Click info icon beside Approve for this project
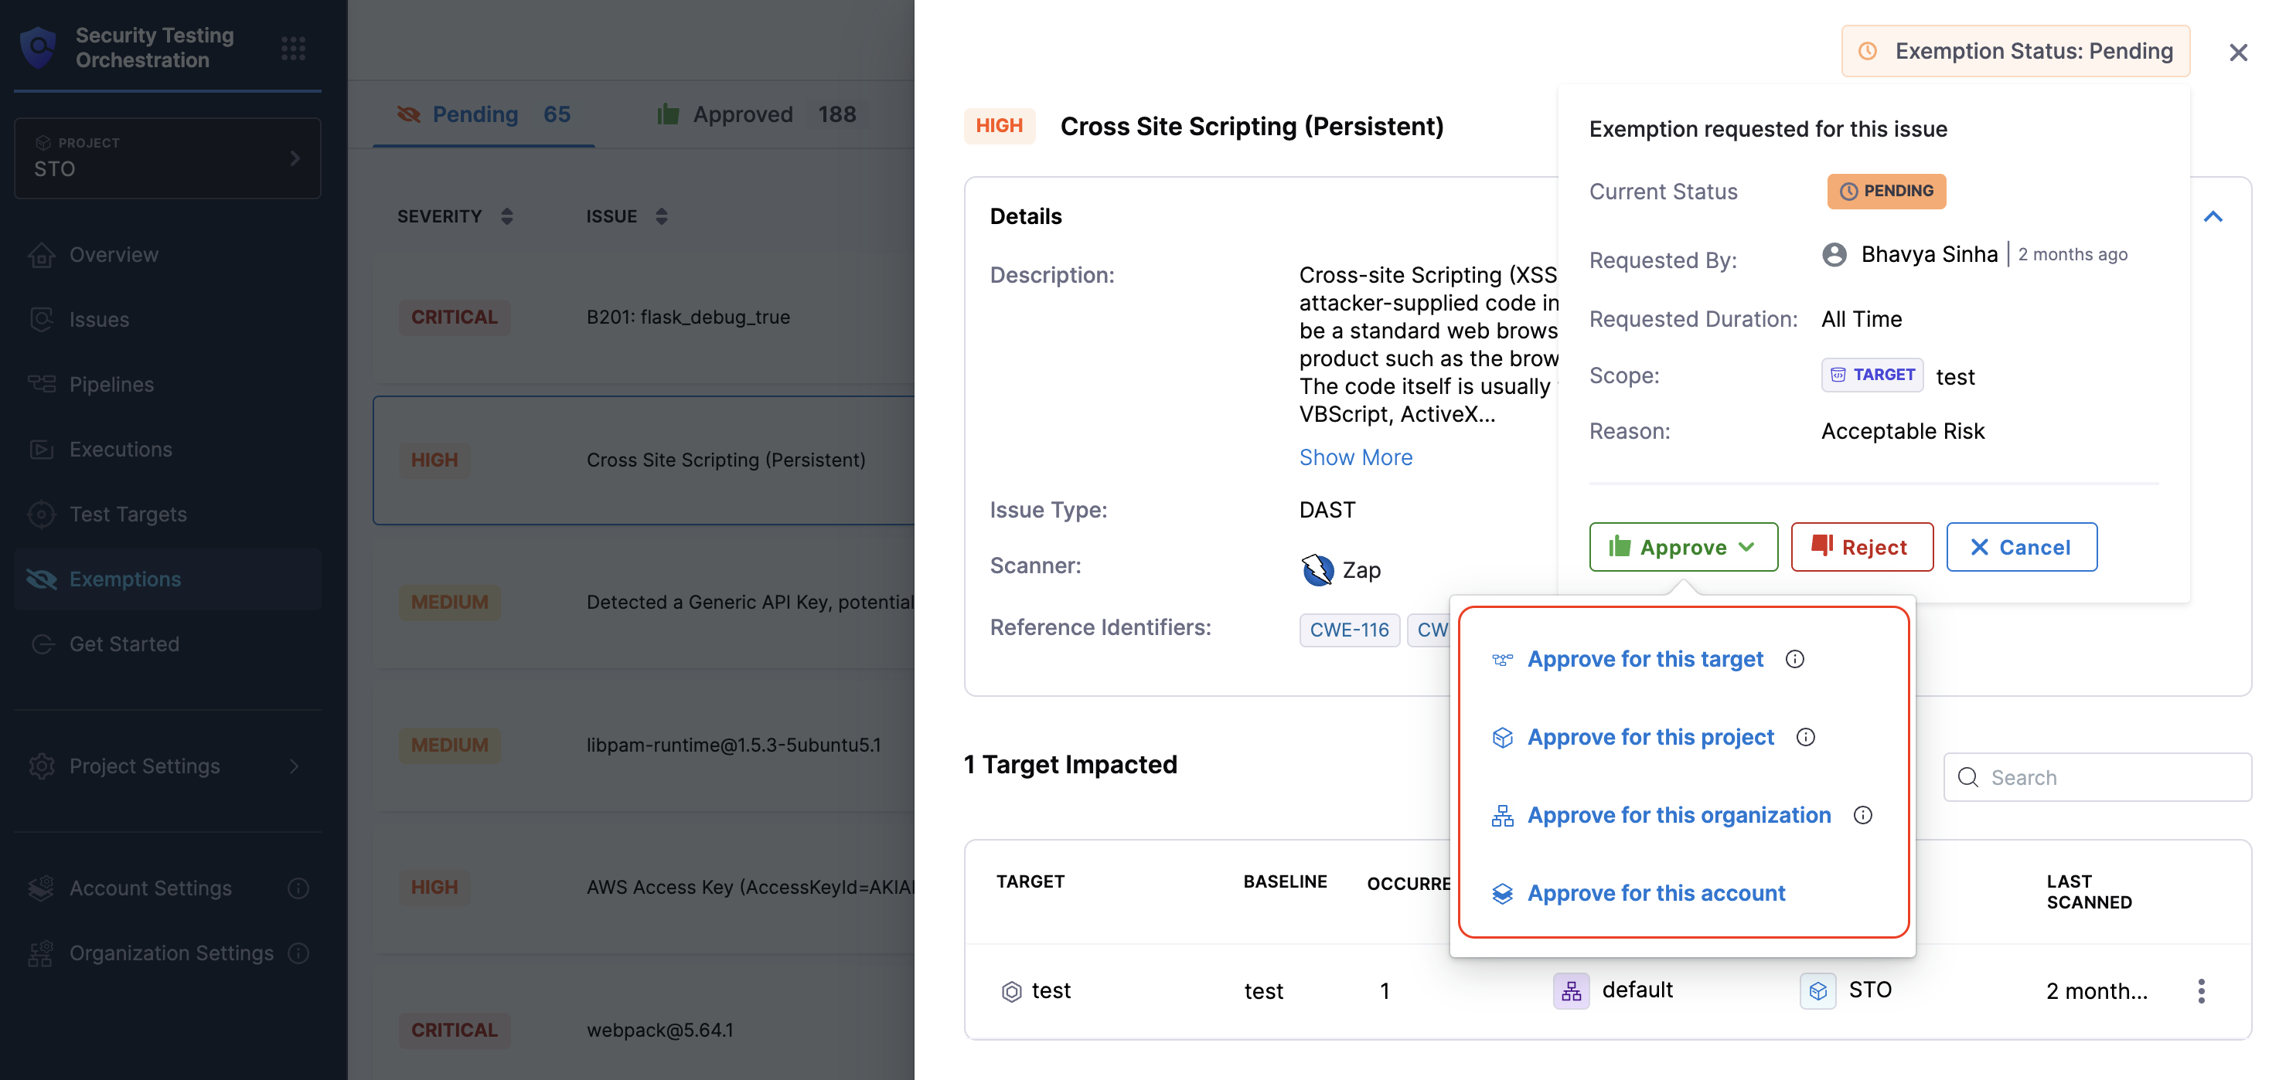This screenshot has width=2279, height=1080. (x=1805, y=737)
